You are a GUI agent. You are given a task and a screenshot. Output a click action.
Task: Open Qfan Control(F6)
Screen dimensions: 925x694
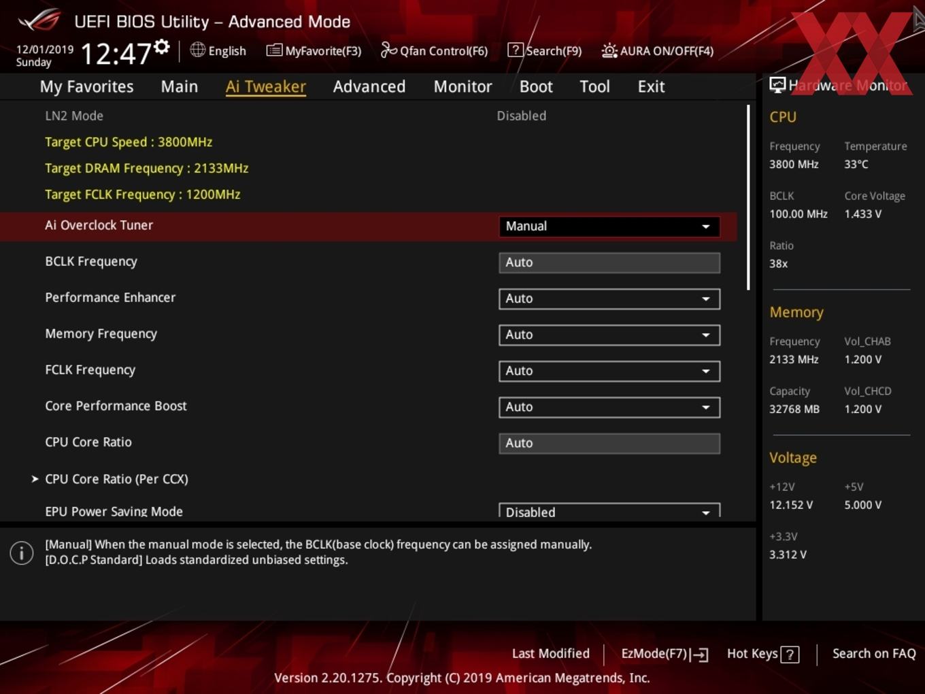pyautogui.click(x=434, y=50)
